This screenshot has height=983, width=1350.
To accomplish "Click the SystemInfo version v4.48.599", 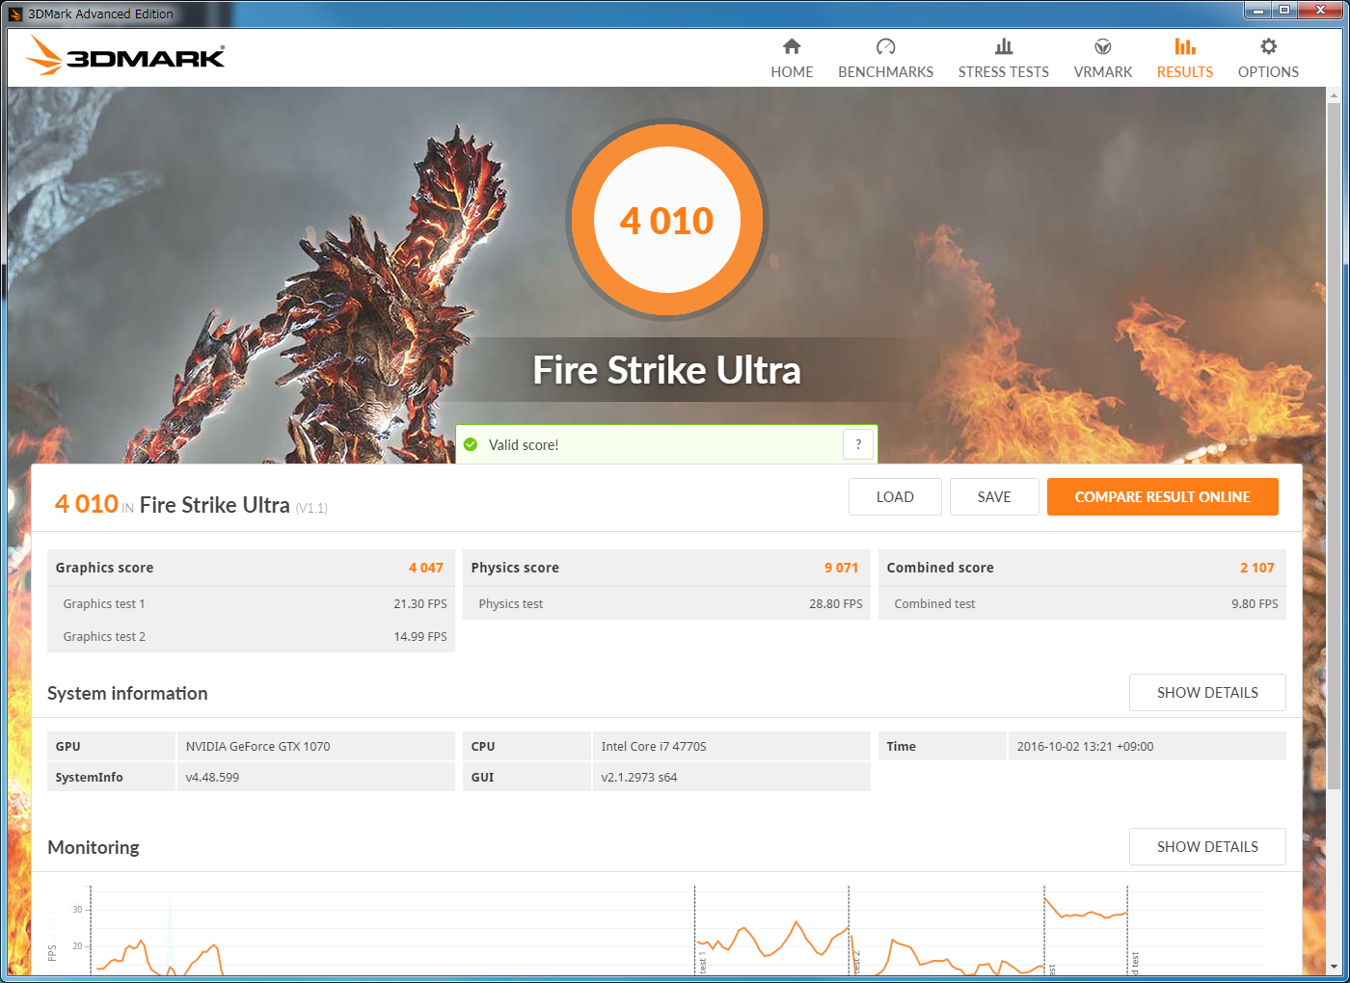I will pyautogui.click(x=212, y=778).
